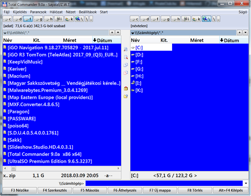Click the New folder icon in middle bar

(125, 96)
